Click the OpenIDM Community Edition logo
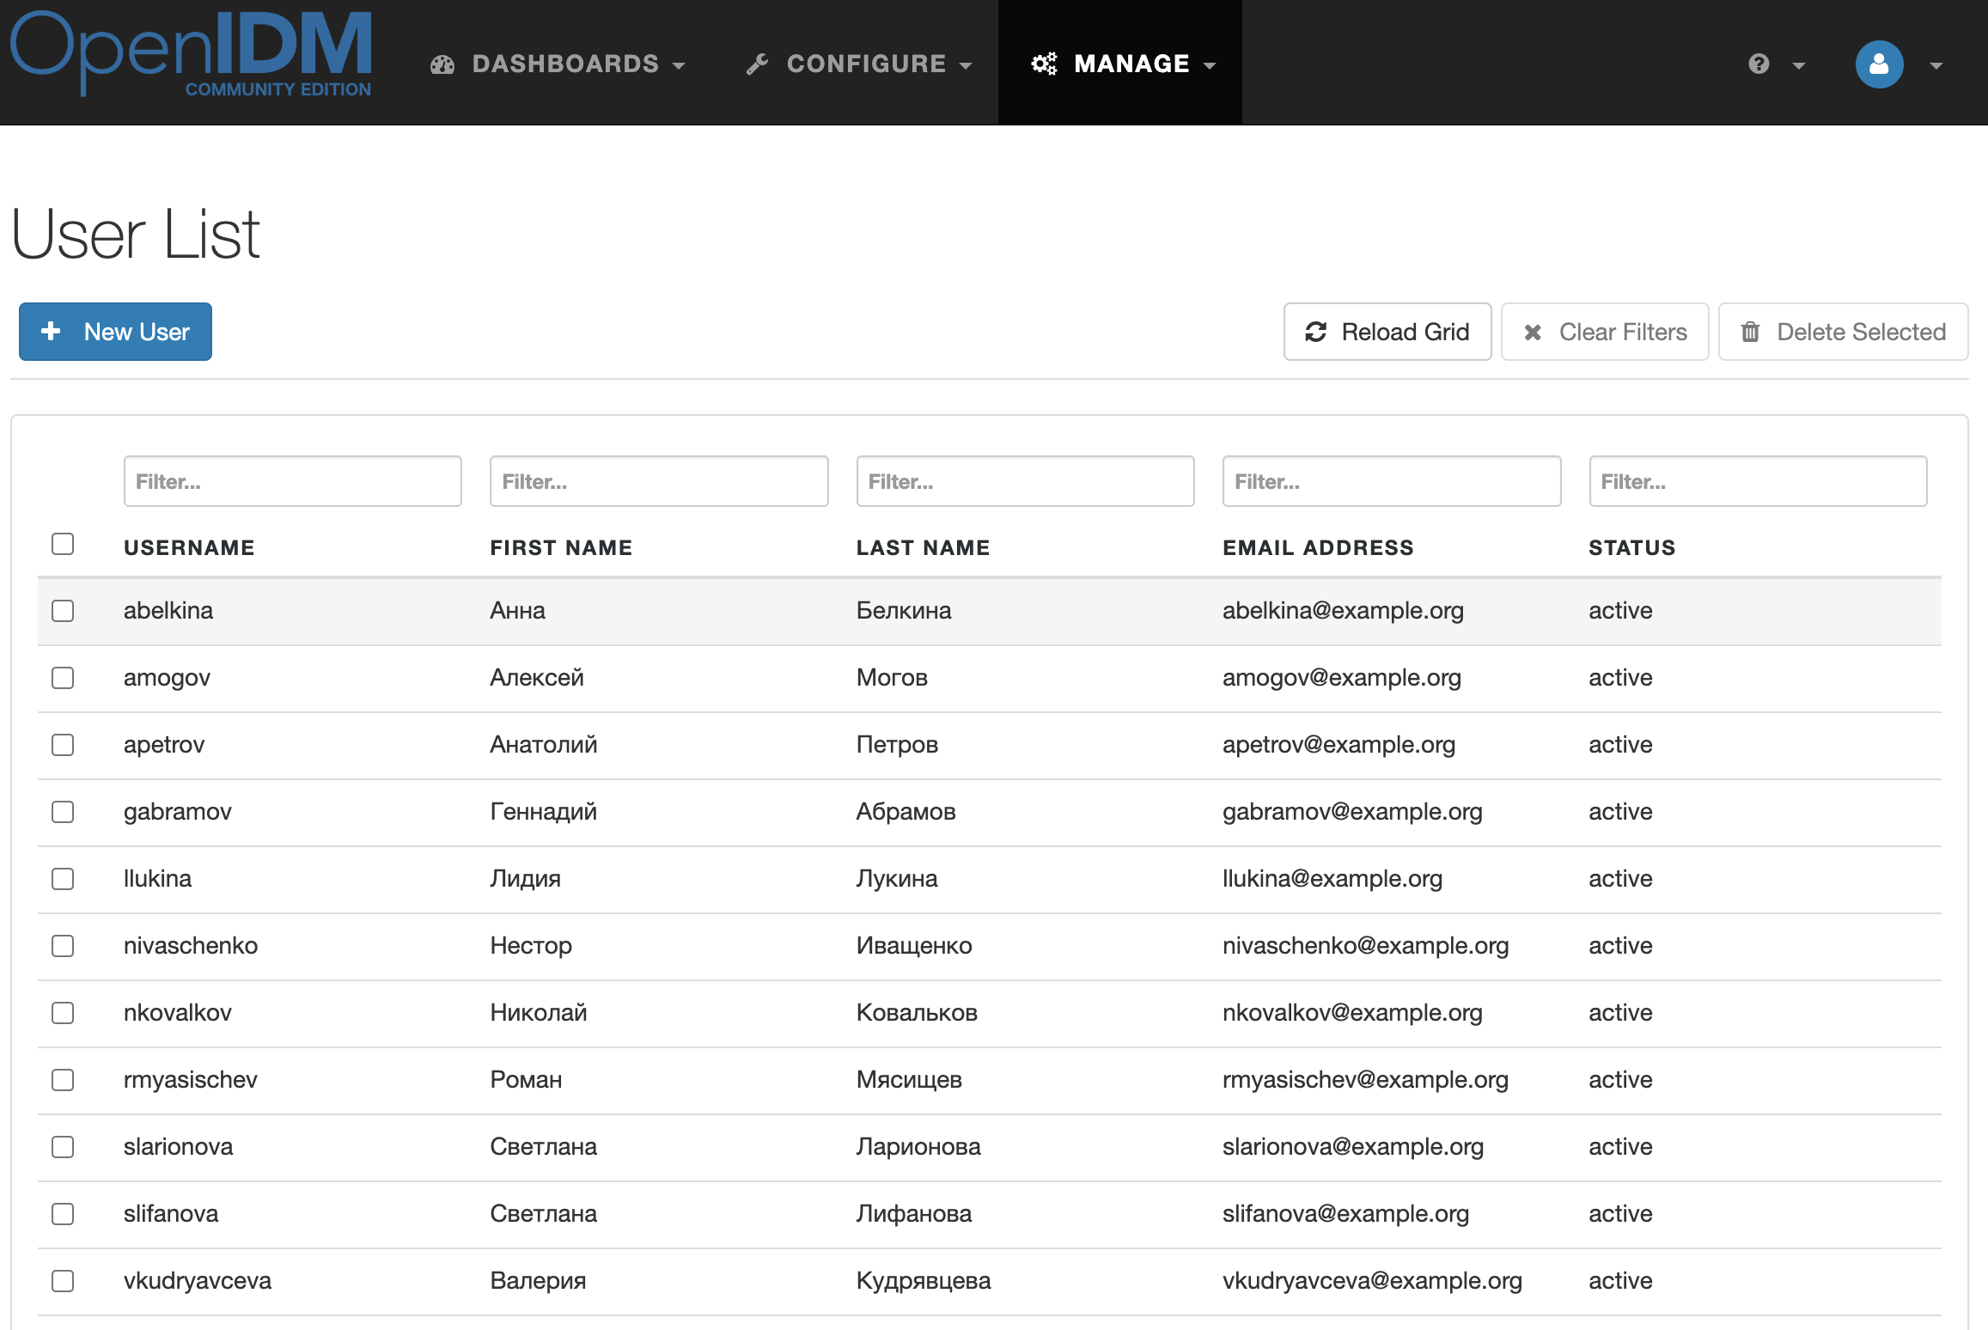Viewport: 1988px width, 1330px height. pyautogui.click(x=191, y=55)
